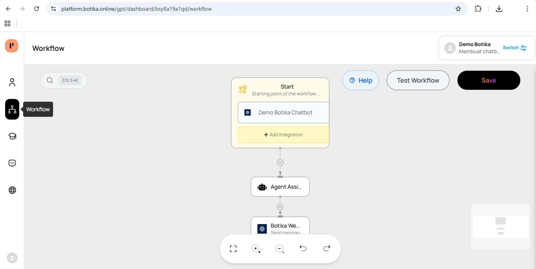This screenshot has width=536, height=269.
Task: Open the globe icon in the sidebar
Action: point(12,190)
